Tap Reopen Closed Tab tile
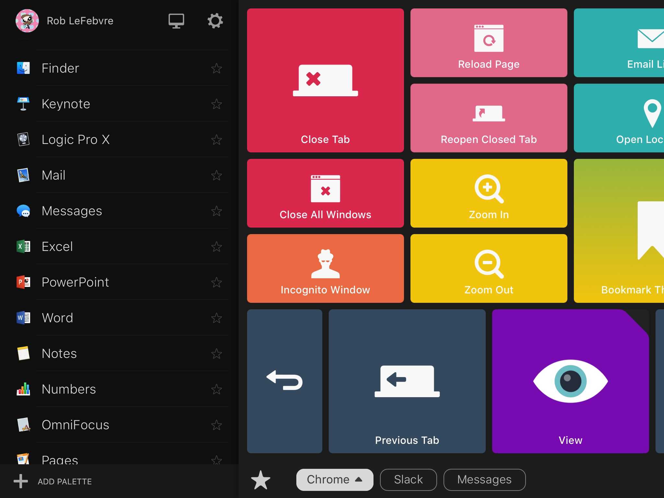664x498 pixels. tap(489, 118)
